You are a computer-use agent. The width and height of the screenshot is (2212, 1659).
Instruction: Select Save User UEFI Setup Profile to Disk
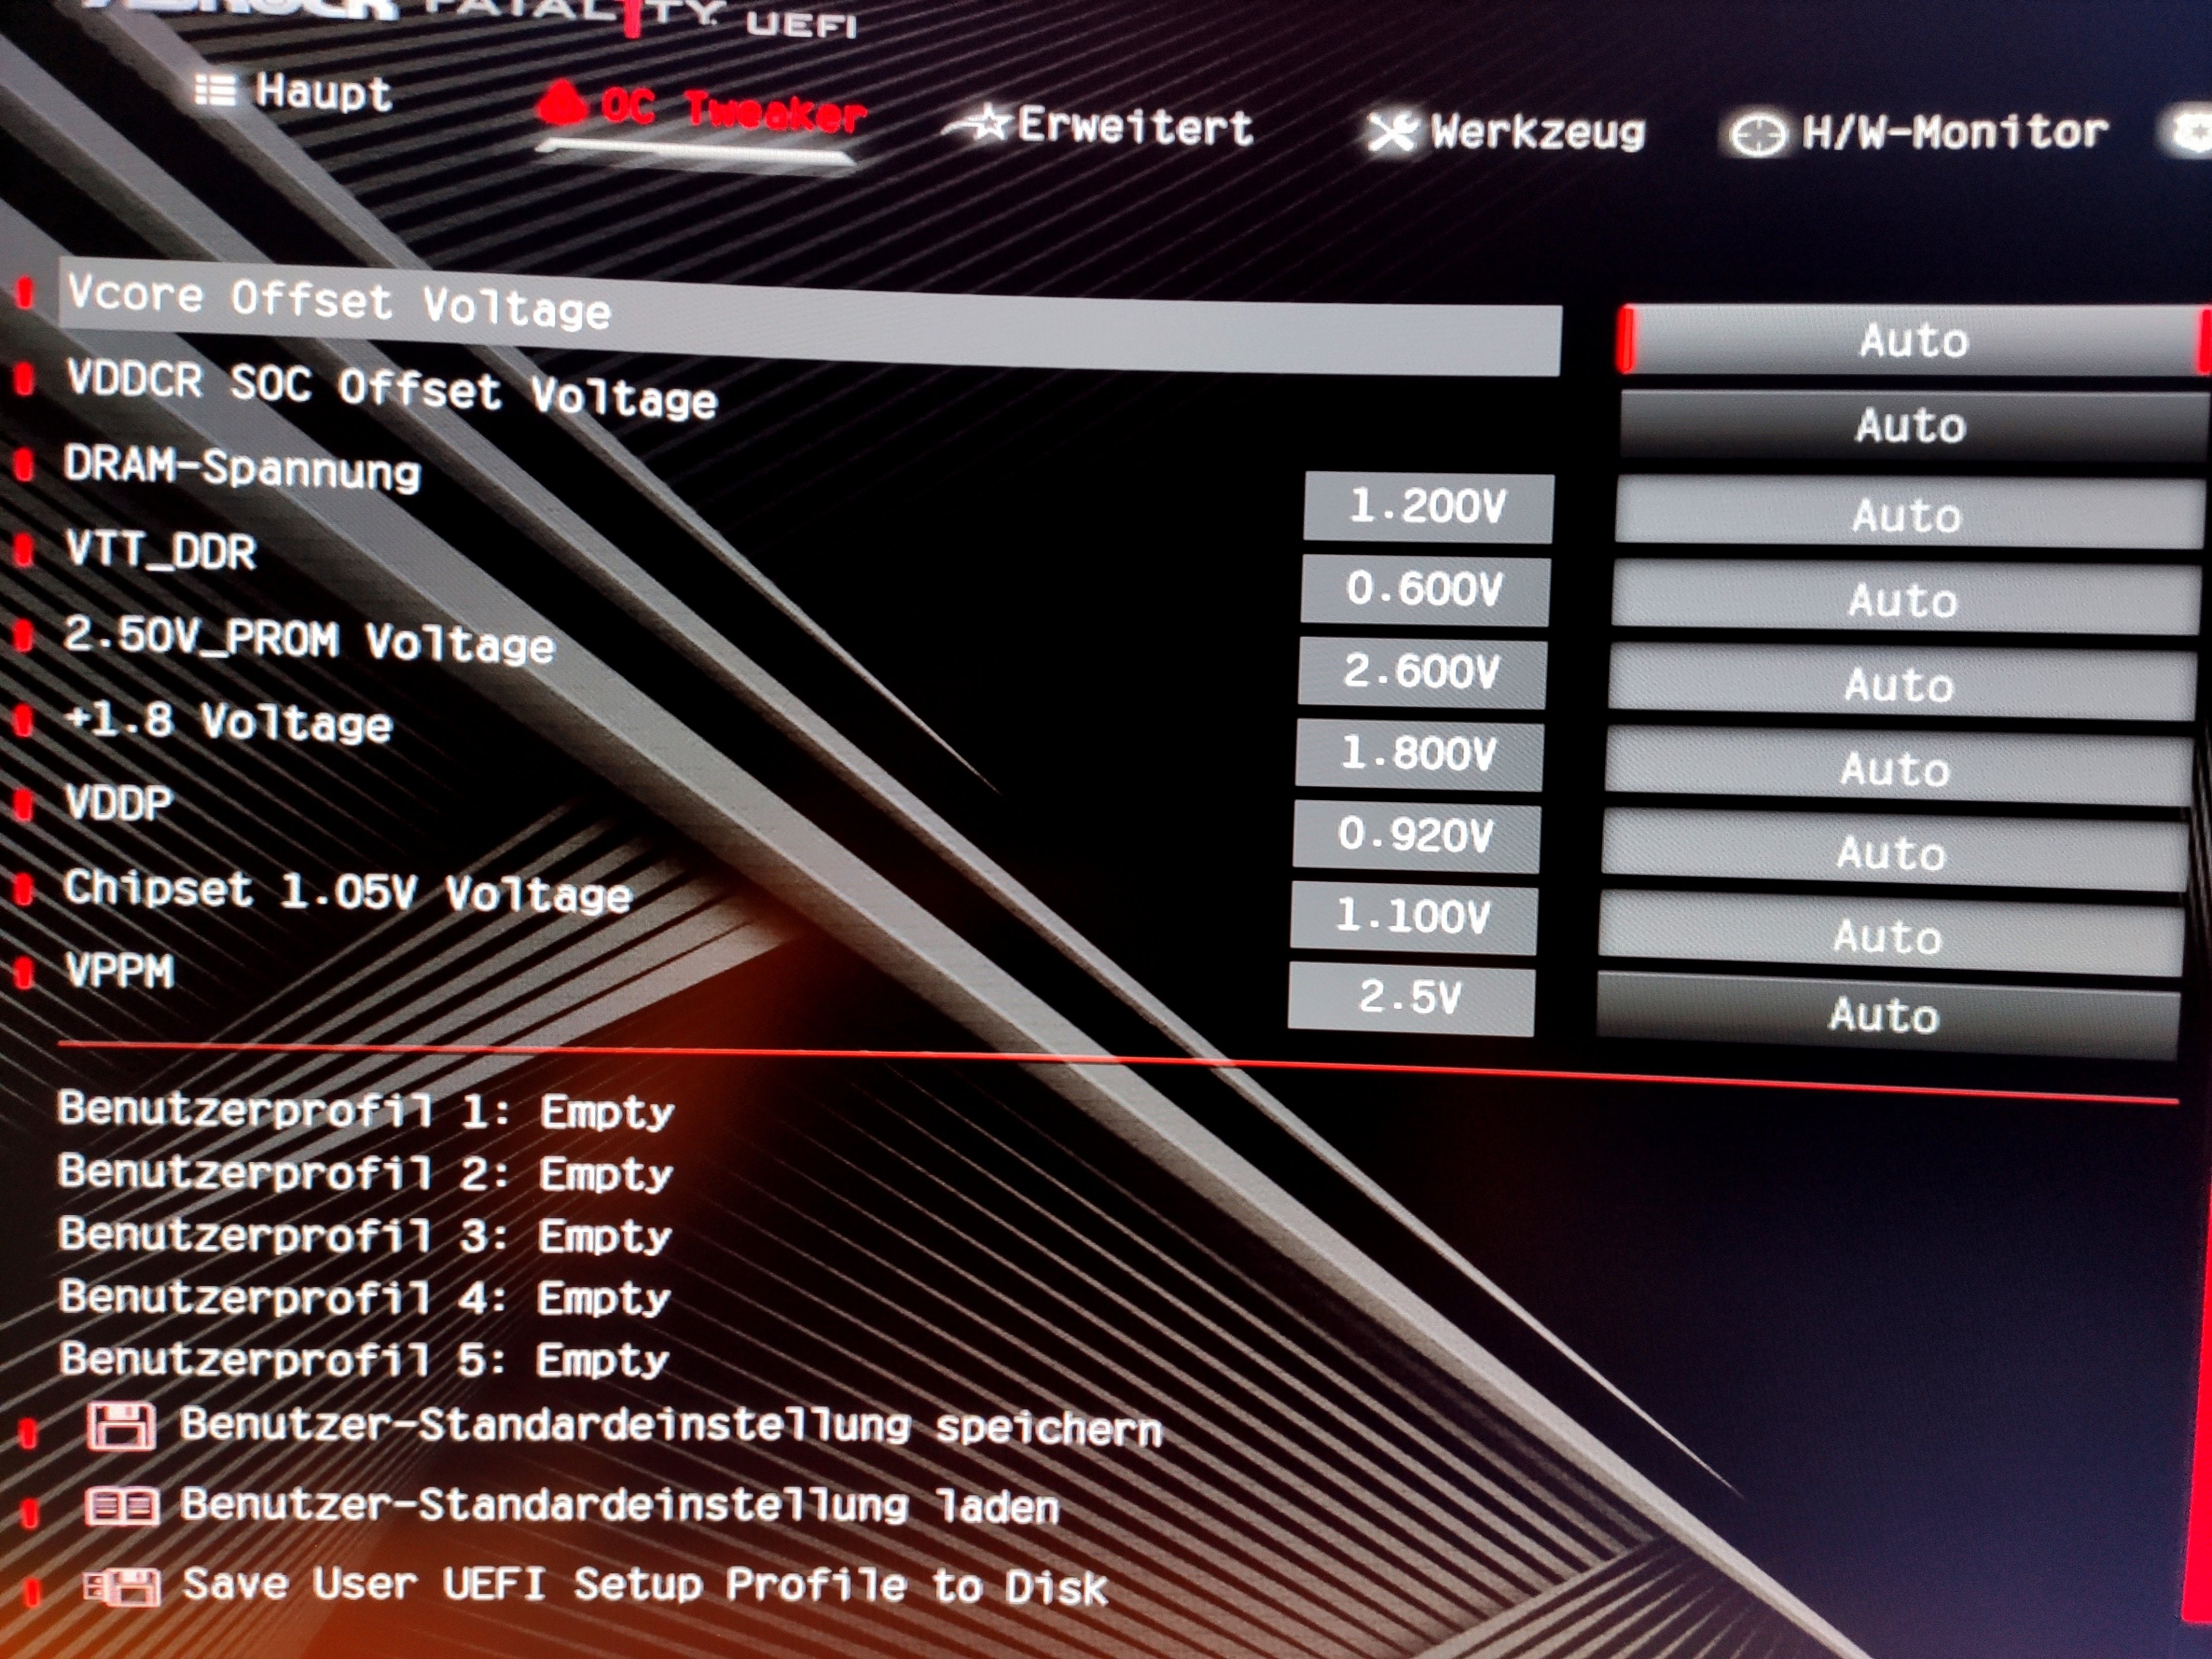[x=645, y=1586]
